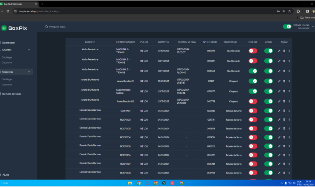Image resolution: width=315 pixels, height=187 pixels.
Task: Open Dashboard from the sidebar
Action: pyautogui.click(x=8, y=43)
